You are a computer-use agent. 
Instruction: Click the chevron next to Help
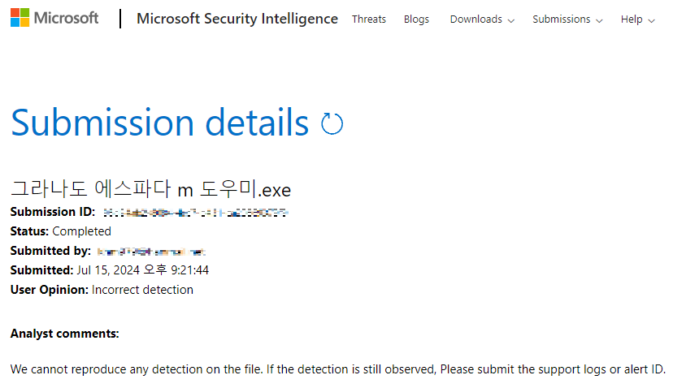[x=652, y=20]
